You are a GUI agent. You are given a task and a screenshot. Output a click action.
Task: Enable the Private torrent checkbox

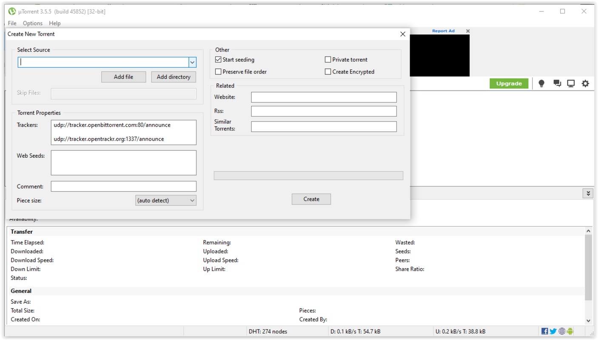pyautogui.click(x=328, y=59)
